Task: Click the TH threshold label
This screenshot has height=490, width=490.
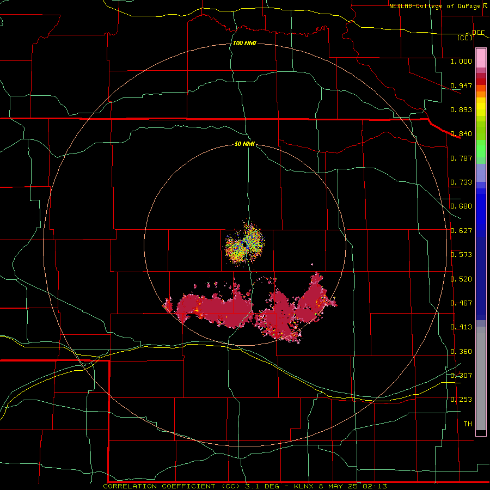Action: [468, 424]
